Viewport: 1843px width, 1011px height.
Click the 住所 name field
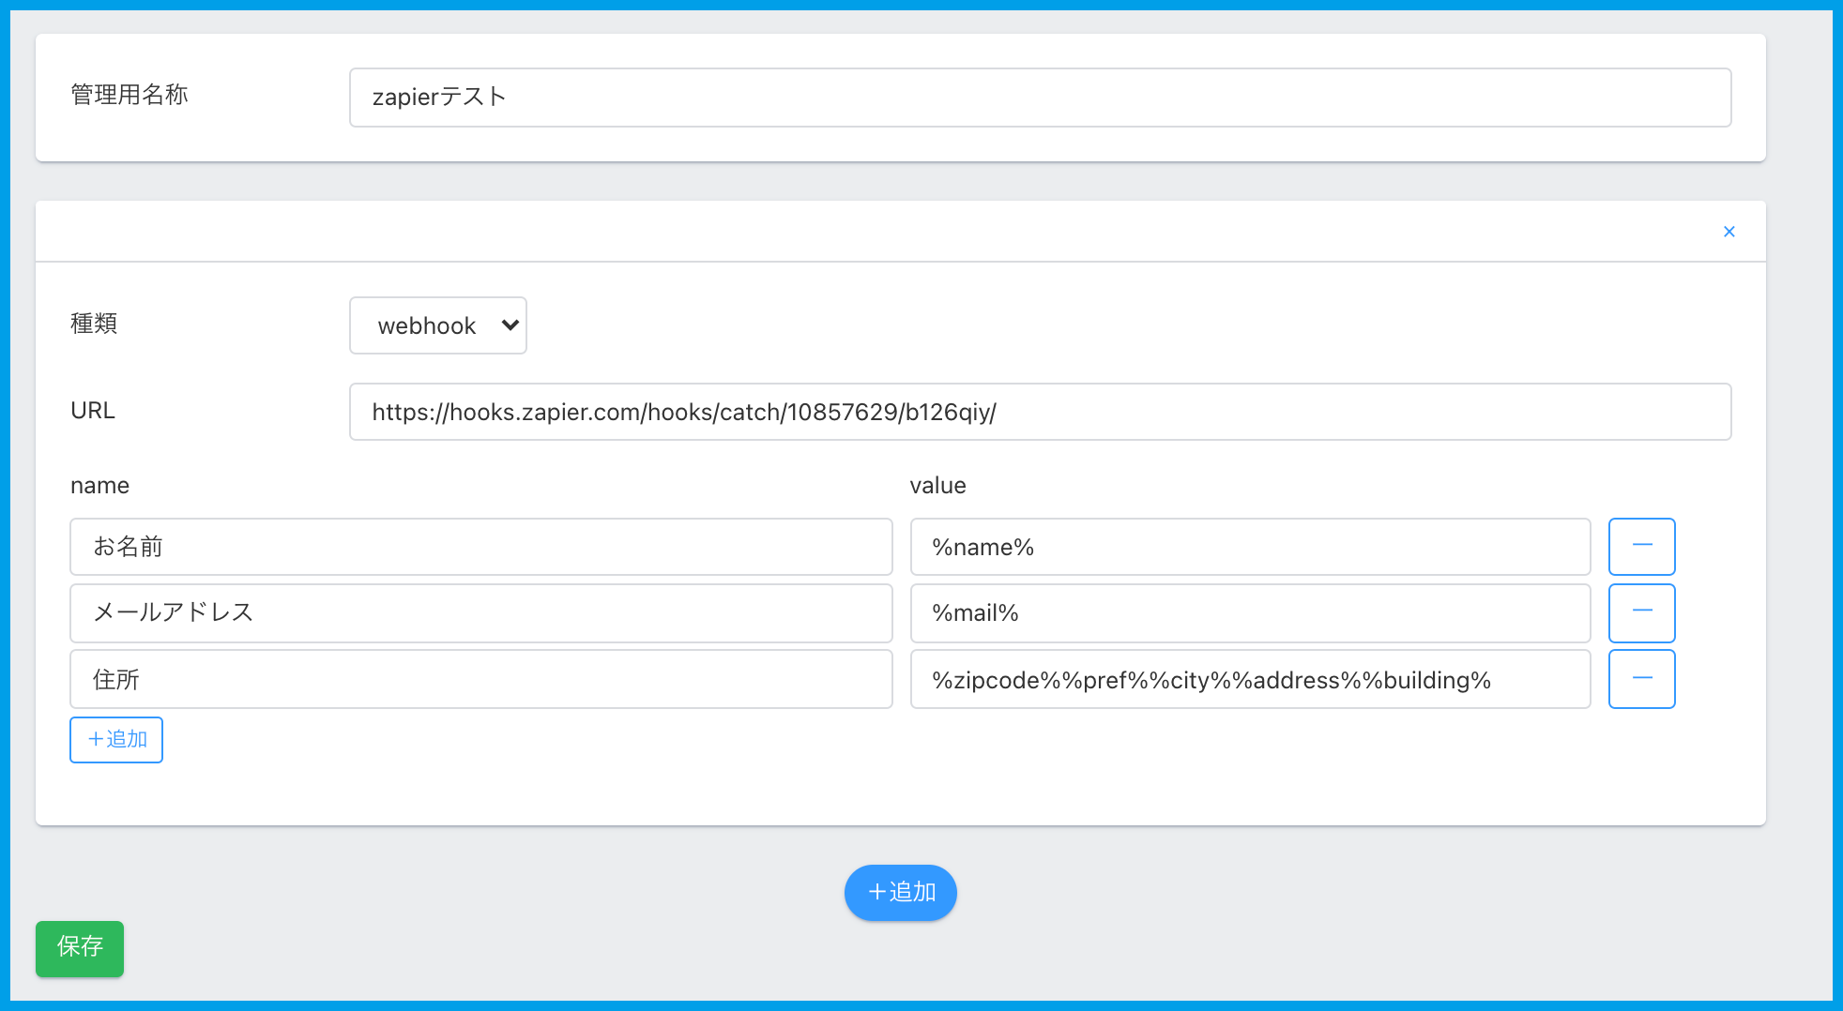480,679
